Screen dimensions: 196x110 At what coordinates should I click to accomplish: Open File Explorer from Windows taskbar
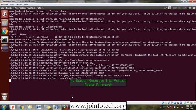coord(30,107)
